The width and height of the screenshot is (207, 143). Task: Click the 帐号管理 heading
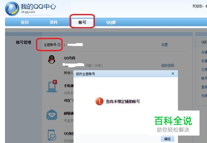(x=24, y=42)
